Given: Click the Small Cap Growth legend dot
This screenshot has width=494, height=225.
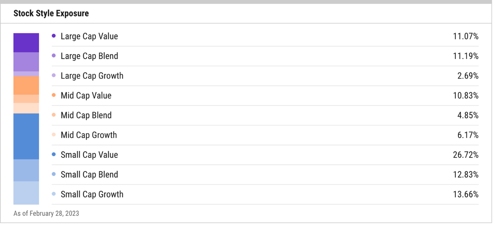Looking at the screenshot, I should click(x=54, y=194).
